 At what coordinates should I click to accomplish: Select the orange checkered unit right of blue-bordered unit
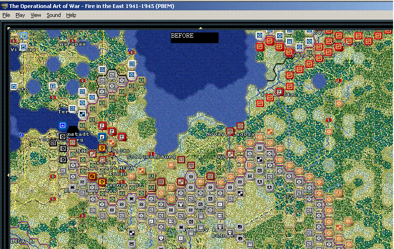[x=112, y=142]
